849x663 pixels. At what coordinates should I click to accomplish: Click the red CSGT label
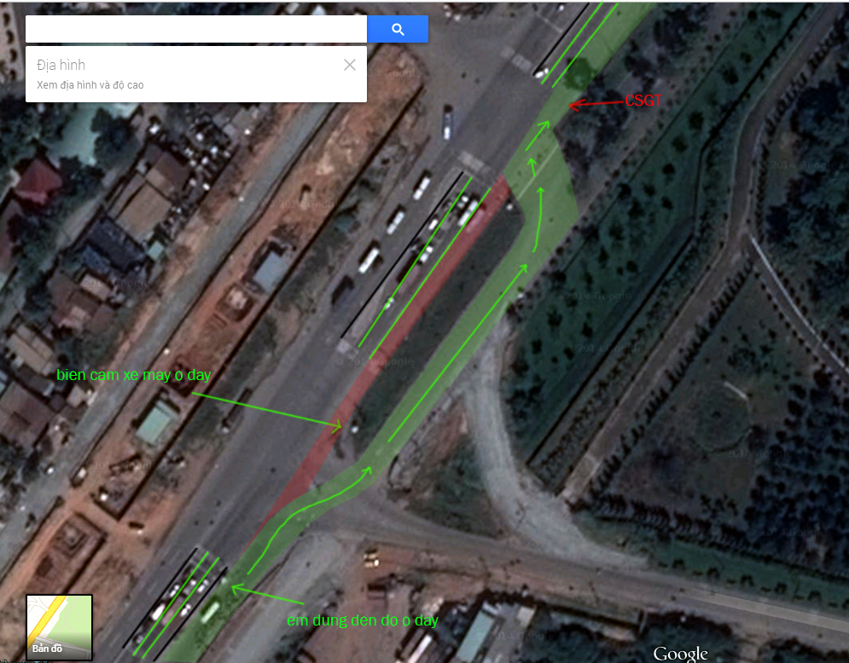(643, 101)
